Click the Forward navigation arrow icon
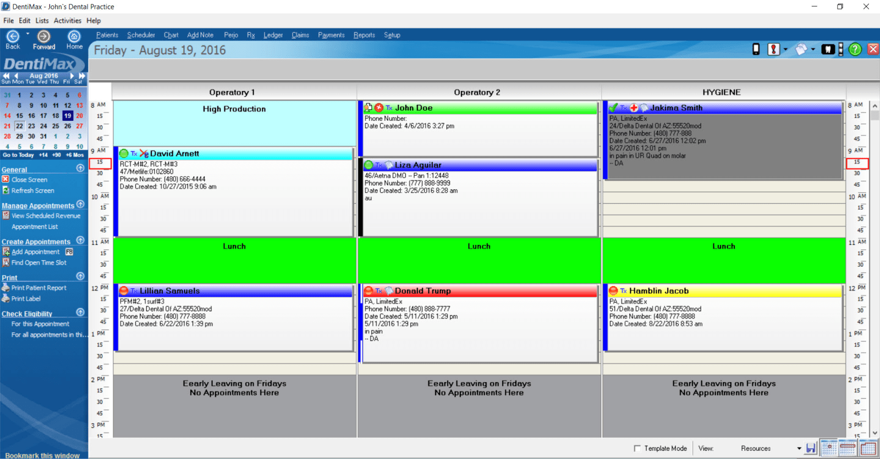Viewport: 880px width, 459px height. (x=43, y=36)
